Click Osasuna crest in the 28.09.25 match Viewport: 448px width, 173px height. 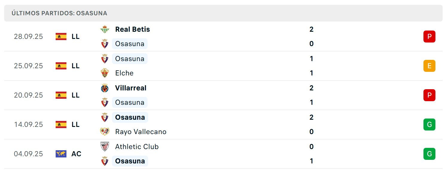point(105,44)
